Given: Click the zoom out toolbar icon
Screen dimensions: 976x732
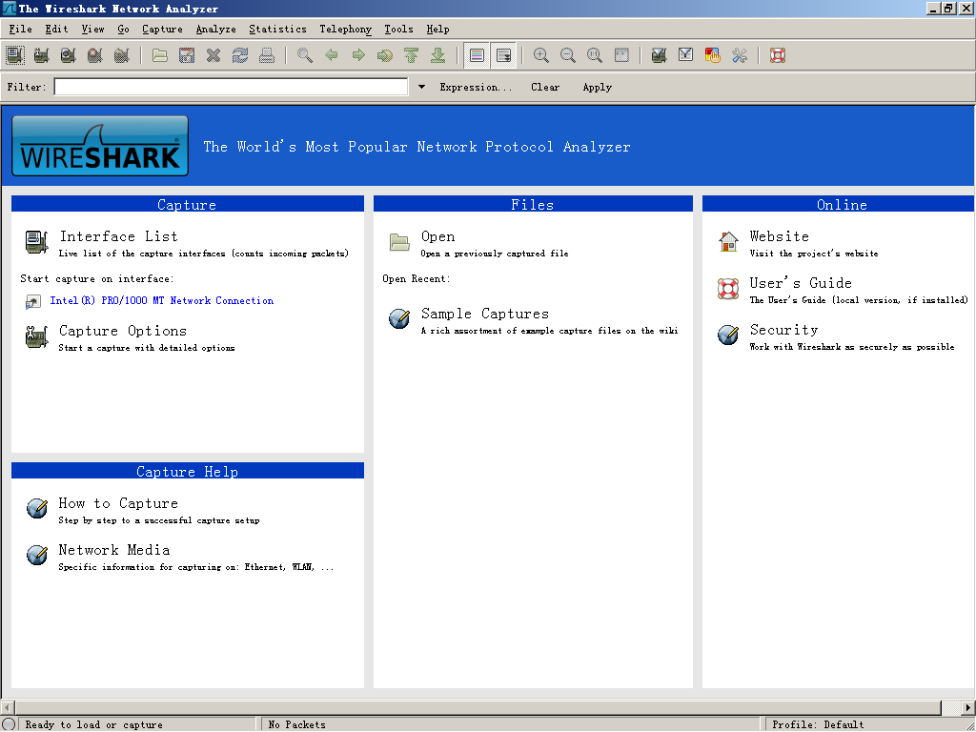Looking at the screenshot, I should click(568, 55).
